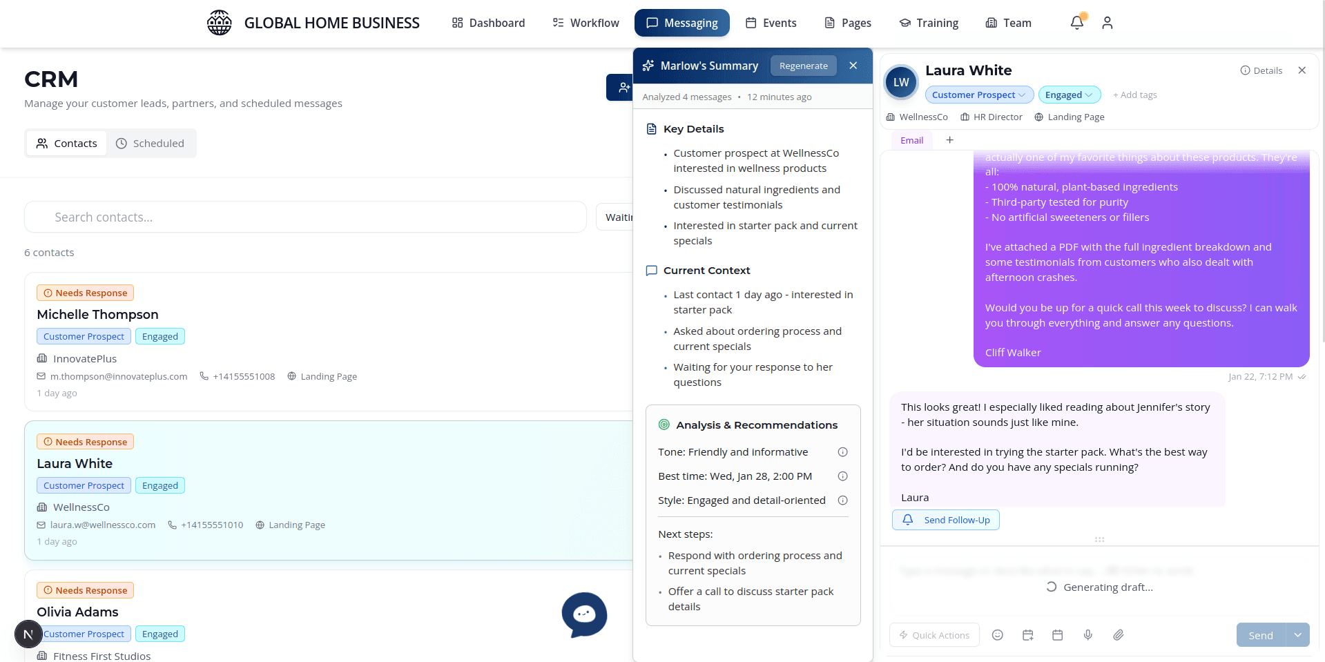Select the Email conversation tab
This screenshot has width=1325, height=662.
[x=911, y=140]
